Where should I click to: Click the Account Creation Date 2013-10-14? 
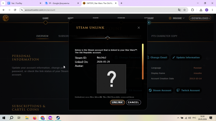(196, 79)
